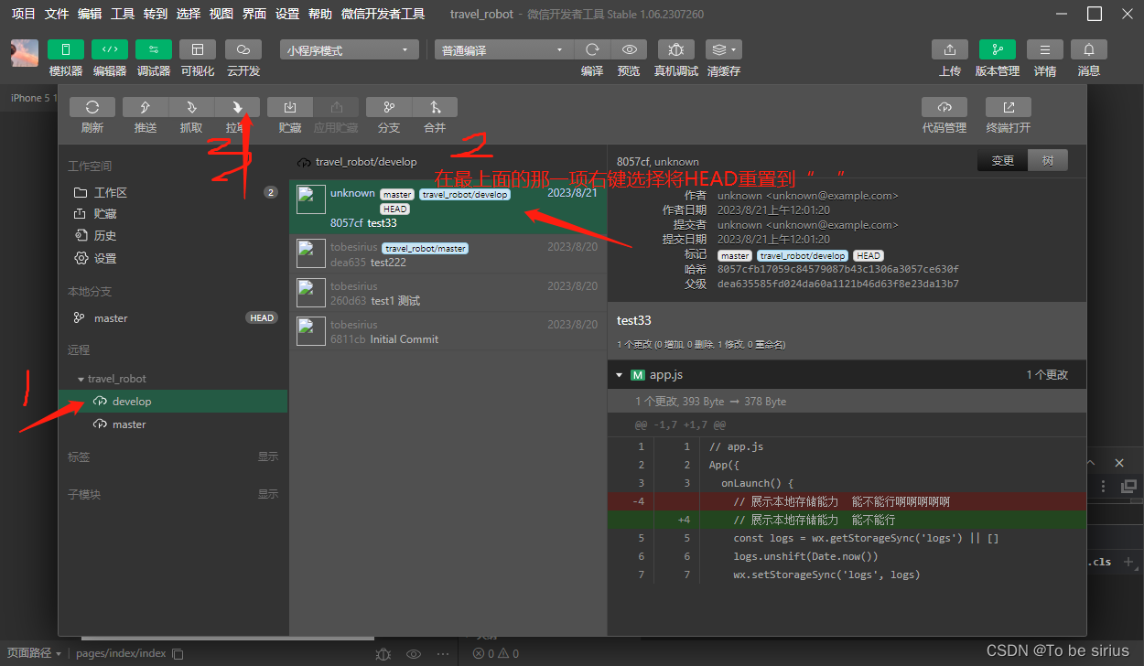Click the 合并 merge button
Image resolution: width=1144 pixels, height=666 pixels.
(x=435, y=107)
